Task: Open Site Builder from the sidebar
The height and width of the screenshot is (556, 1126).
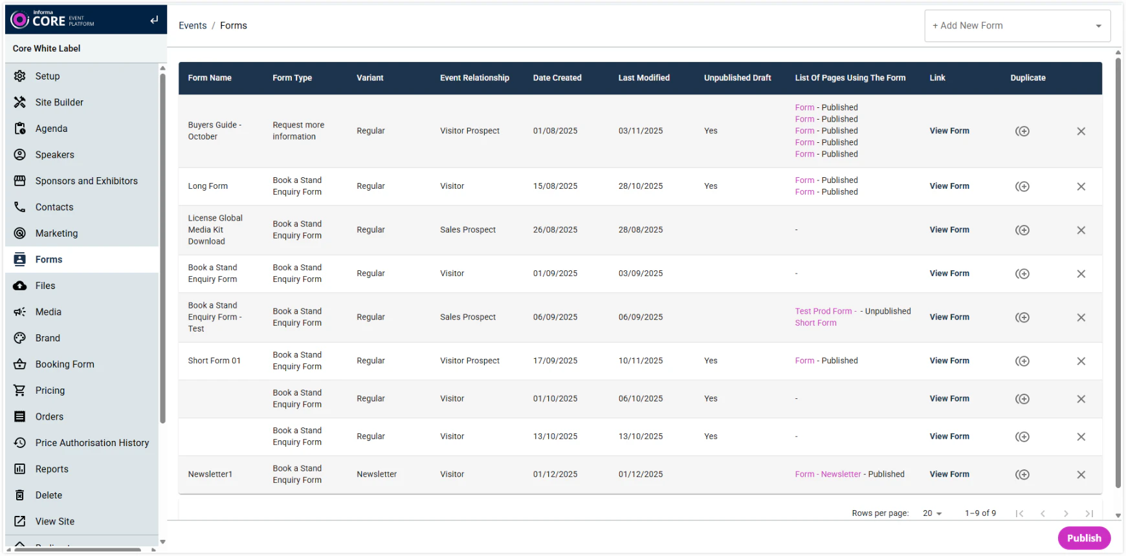Action: (59, 102)
